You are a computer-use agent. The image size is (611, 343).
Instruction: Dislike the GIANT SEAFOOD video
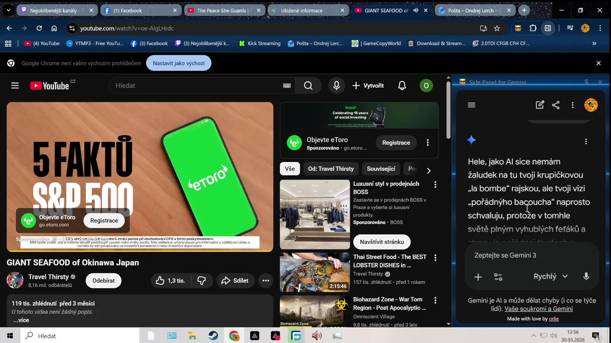[202, 281]
